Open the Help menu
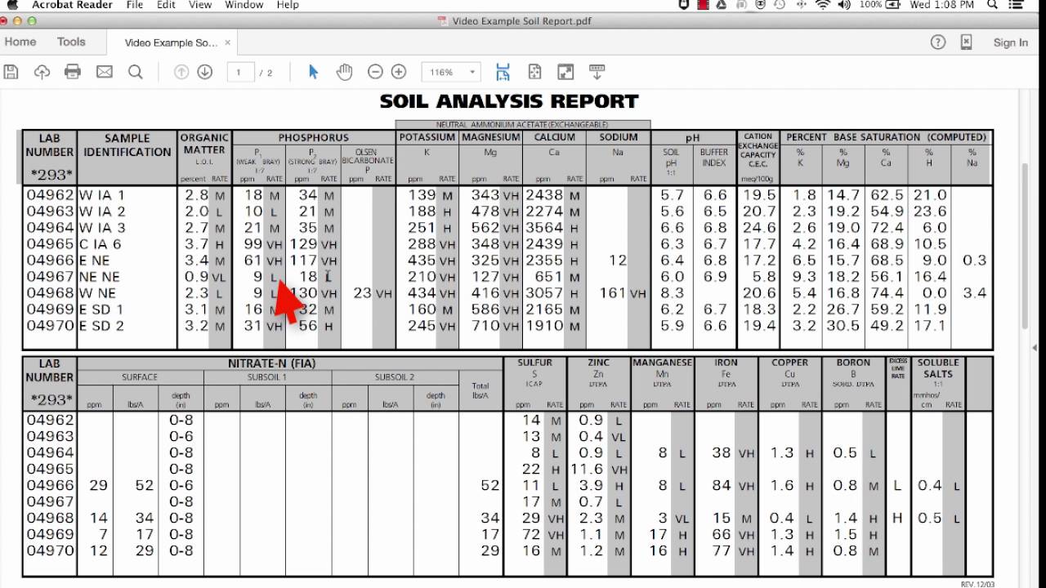 pyautogui.click(x=288, y=5)
